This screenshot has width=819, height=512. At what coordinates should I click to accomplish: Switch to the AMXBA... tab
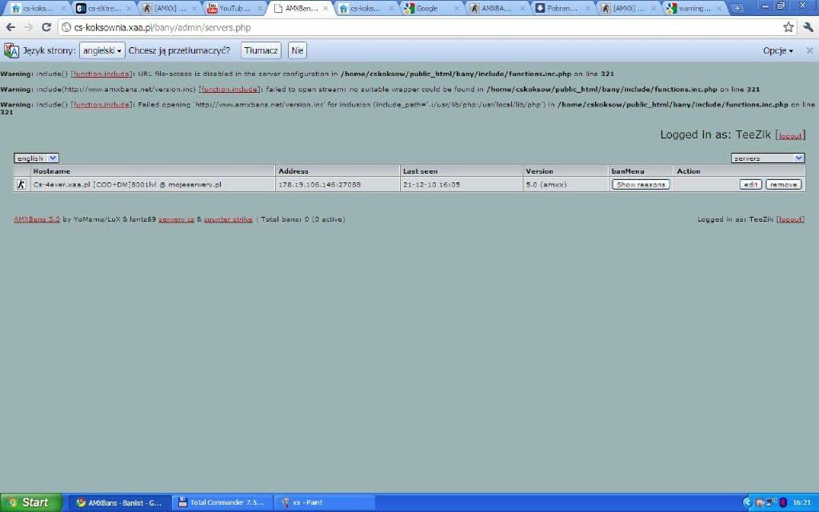(496, 8)
